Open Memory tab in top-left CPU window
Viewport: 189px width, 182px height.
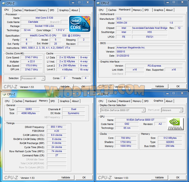43,10
